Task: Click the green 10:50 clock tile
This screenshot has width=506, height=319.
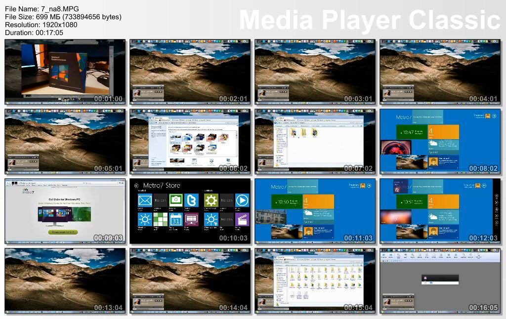Action: 287,202
